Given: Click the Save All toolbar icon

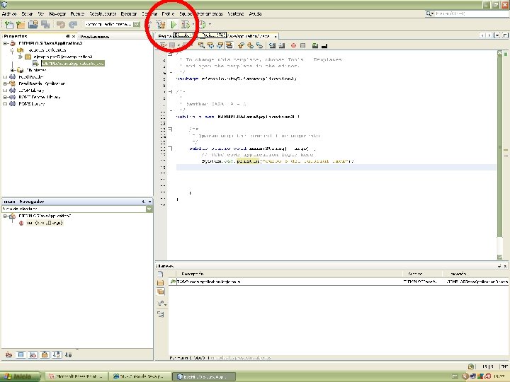Looking at the screenshot, I should (x=46, y=25).
